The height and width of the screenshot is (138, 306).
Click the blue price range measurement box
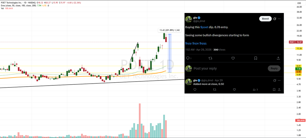pos(169,53)
